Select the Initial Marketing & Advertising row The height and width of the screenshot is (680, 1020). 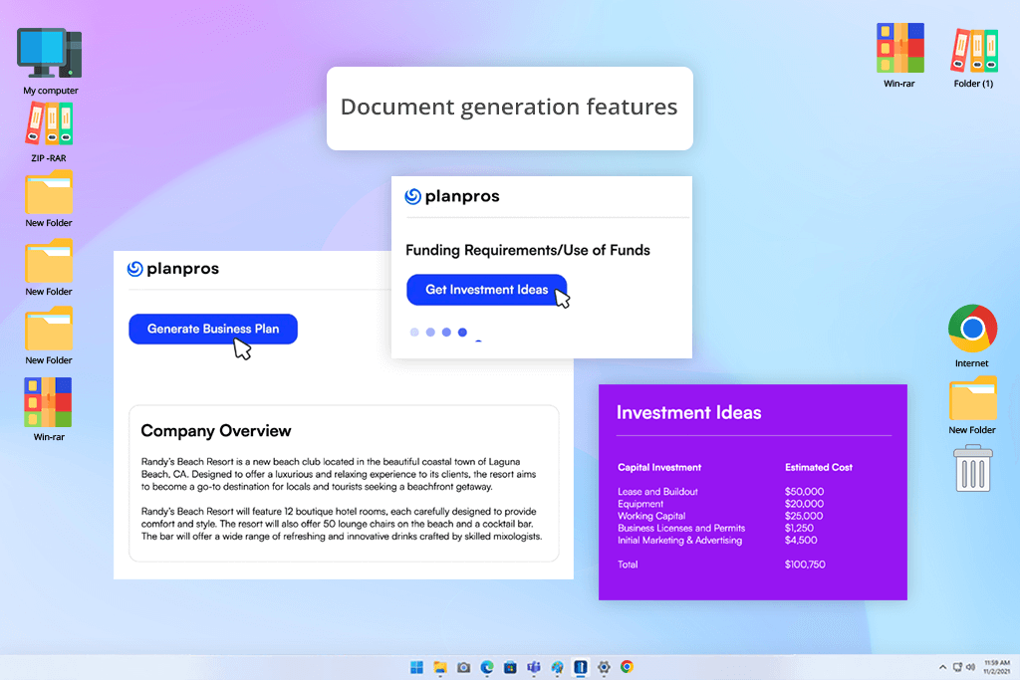pyautogui.click(x=679, y=541)
